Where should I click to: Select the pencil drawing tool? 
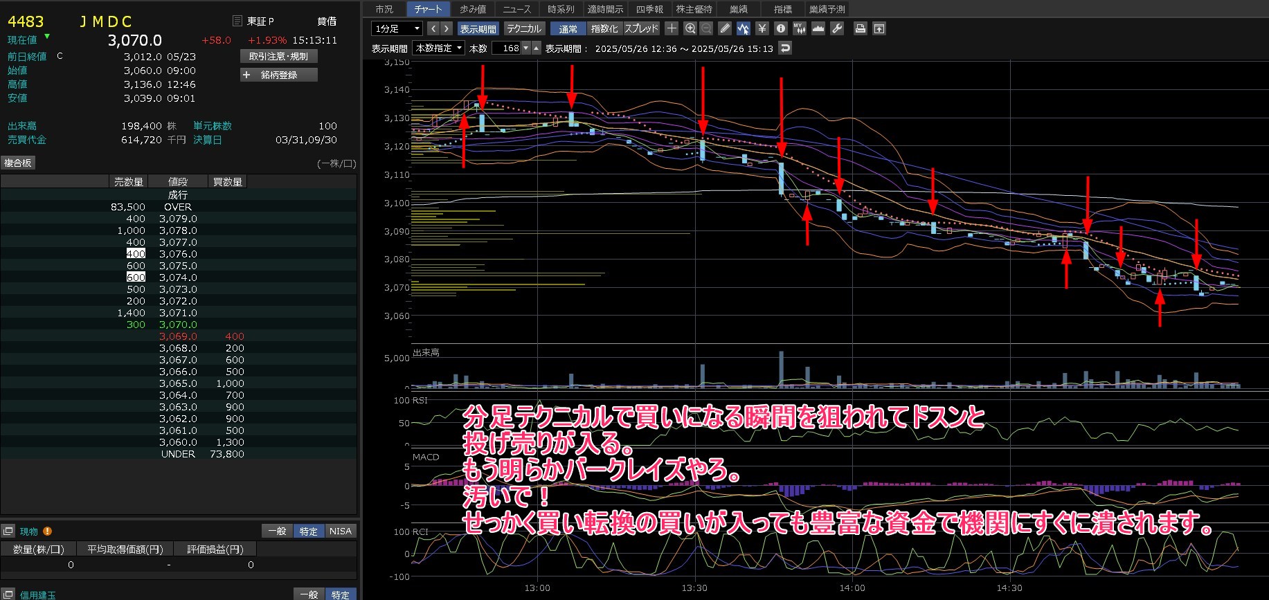[725, 28]
